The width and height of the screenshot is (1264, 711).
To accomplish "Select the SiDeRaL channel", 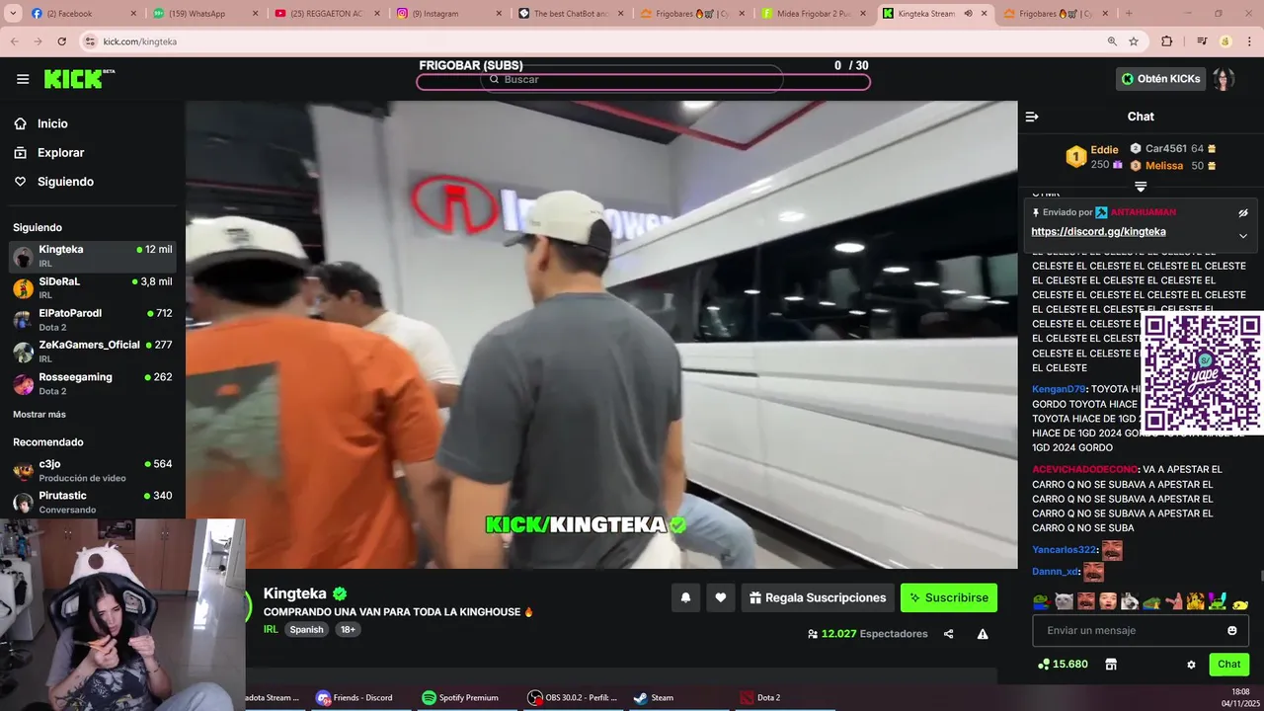I will click(x=93, y=288).
